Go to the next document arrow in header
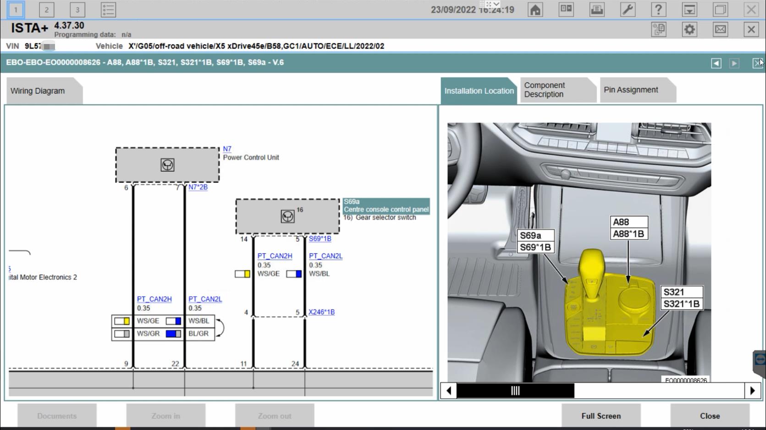 (x=734, y=63)
